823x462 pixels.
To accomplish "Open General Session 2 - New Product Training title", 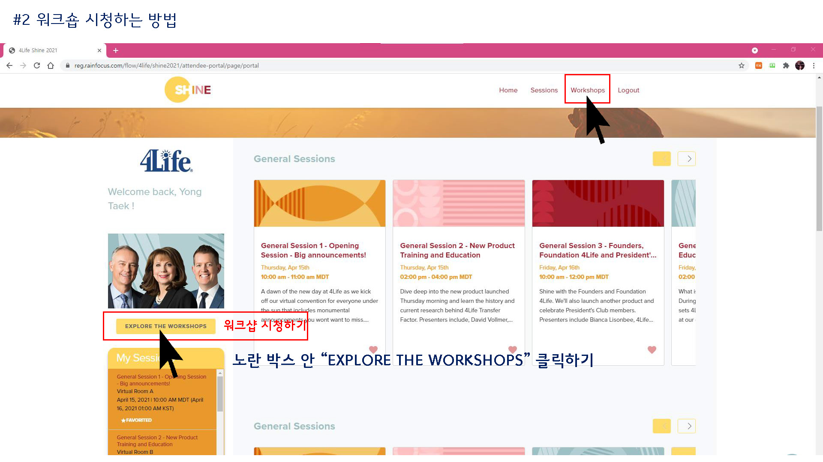I will point(457,250).
